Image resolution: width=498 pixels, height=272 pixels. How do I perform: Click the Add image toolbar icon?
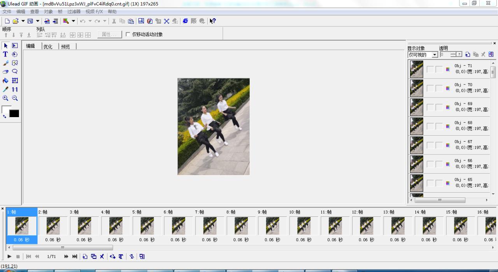47,21
